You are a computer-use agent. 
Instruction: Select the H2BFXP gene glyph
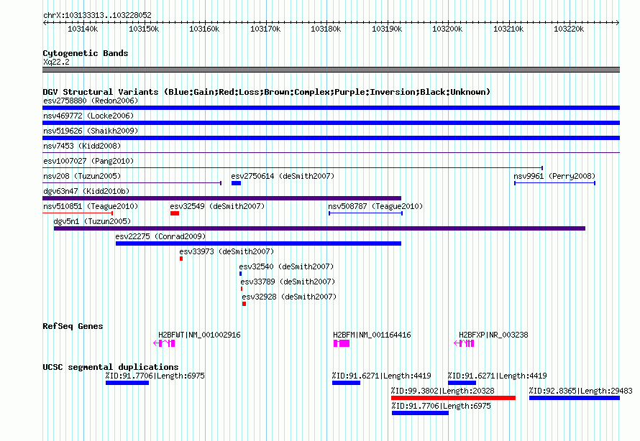tap(464, 343)
